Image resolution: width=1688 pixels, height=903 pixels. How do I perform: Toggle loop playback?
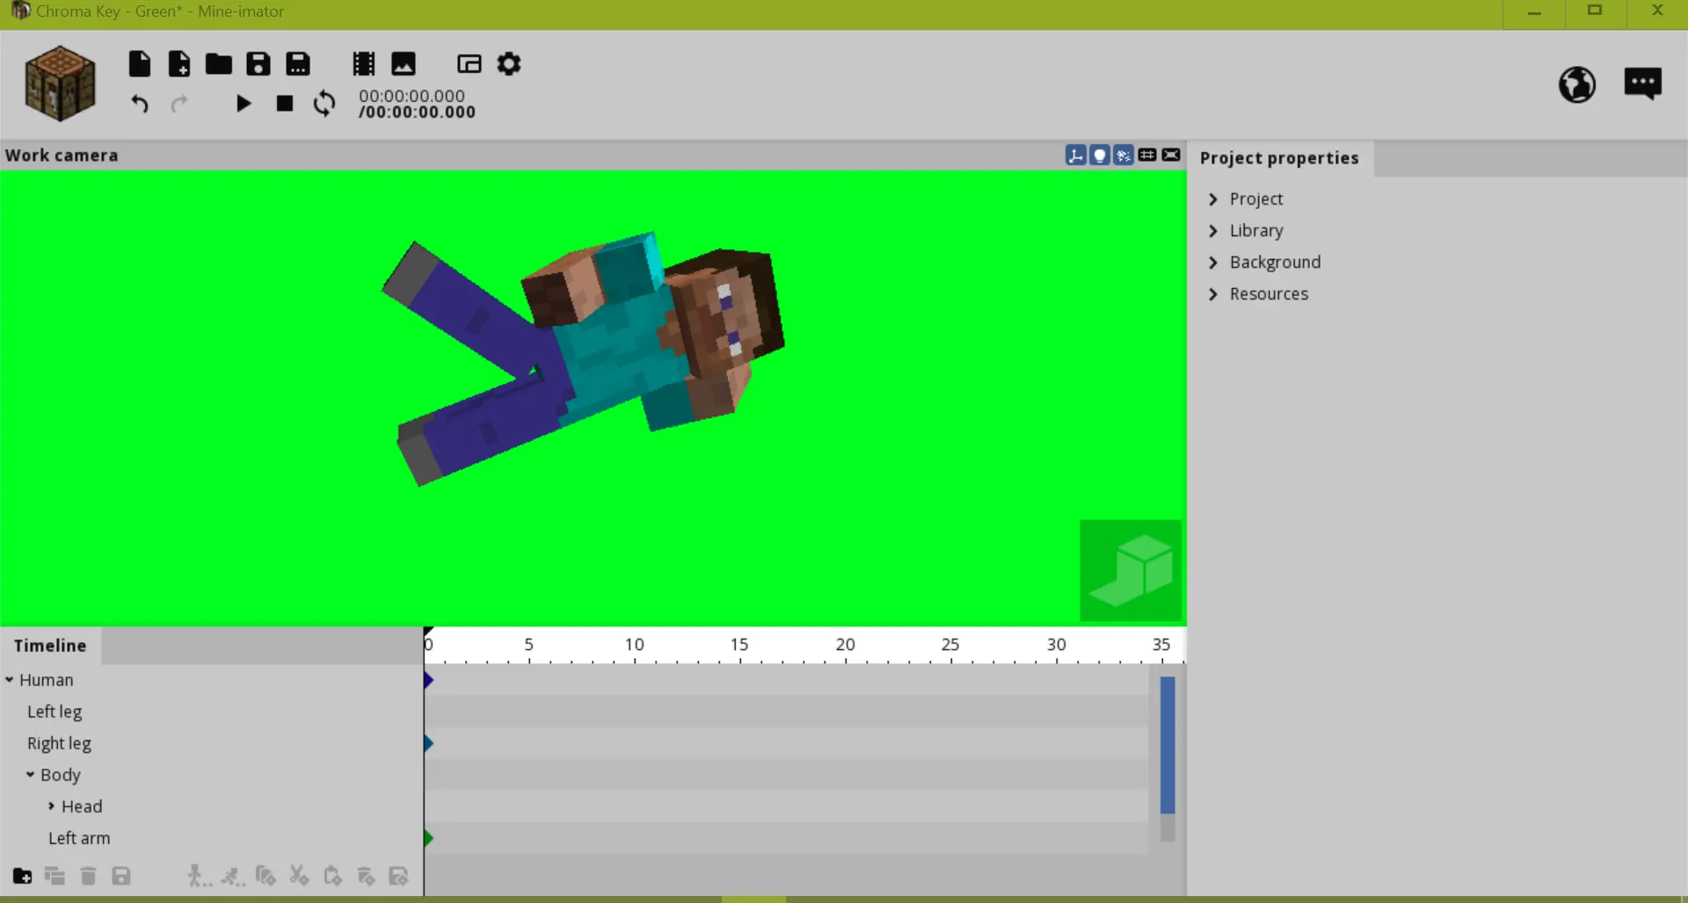[324, 104]
